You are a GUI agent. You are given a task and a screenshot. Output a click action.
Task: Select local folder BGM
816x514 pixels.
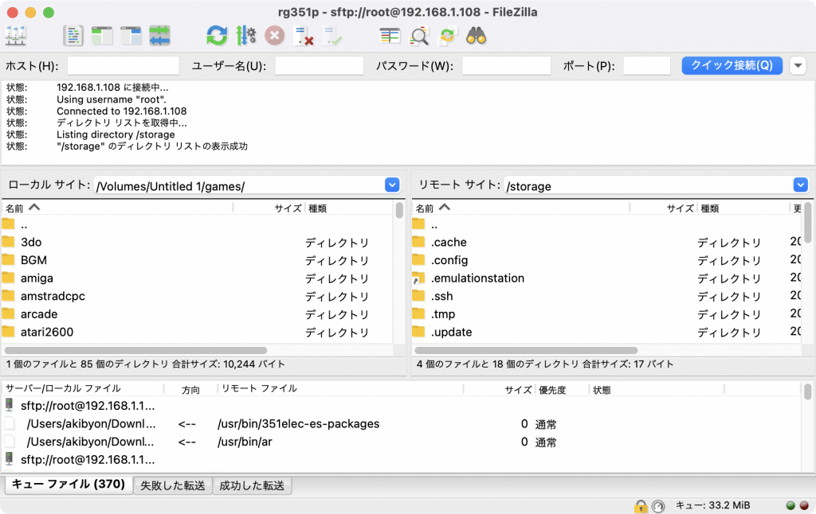(198, 260)
